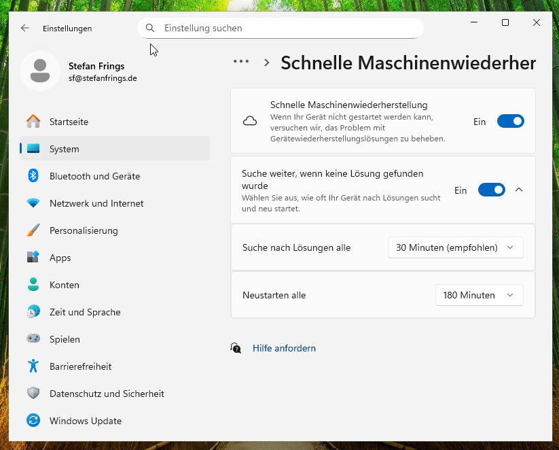Open Windows Update via its sync icon
This screenshot has height=450, width=559.
click(x=33, y=420)
